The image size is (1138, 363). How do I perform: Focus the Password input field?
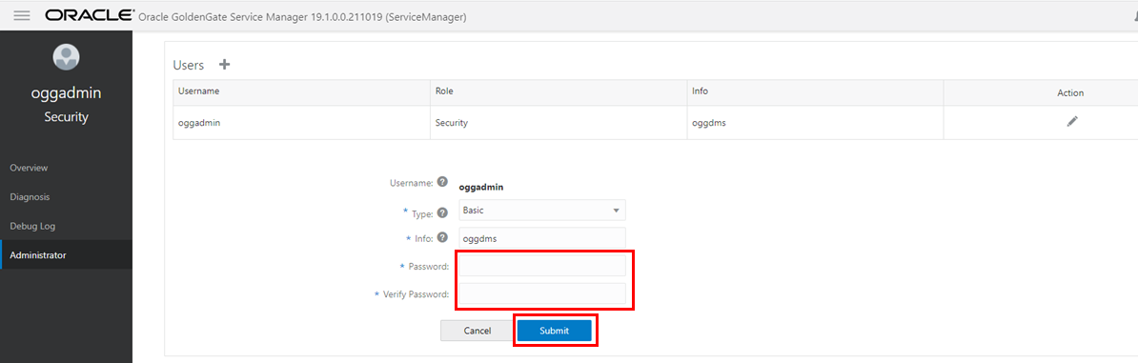(542, 266)
